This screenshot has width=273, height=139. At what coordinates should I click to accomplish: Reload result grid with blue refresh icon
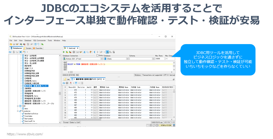[64, 83]
